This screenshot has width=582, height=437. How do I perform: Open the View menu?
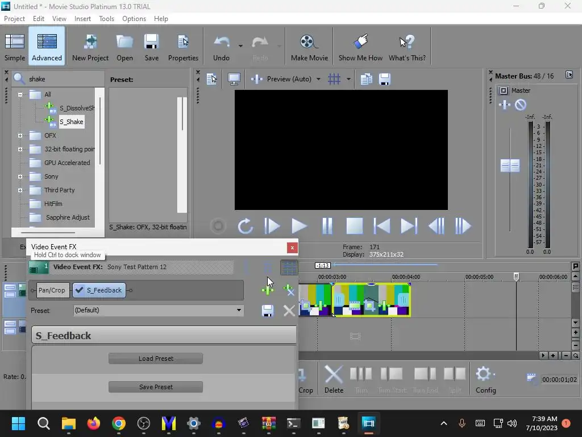click(59, 19)
